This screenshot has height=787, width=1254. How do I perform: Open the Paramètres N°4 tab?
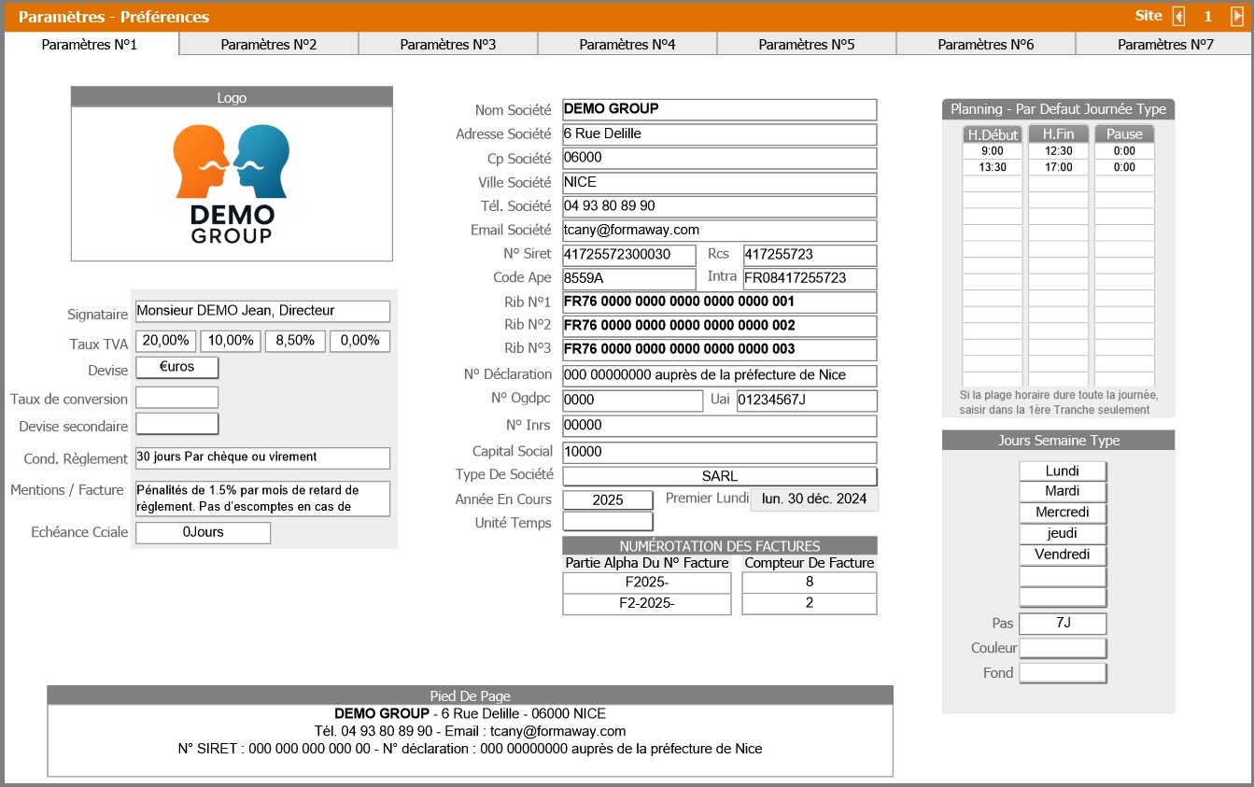tap(627, 44)
